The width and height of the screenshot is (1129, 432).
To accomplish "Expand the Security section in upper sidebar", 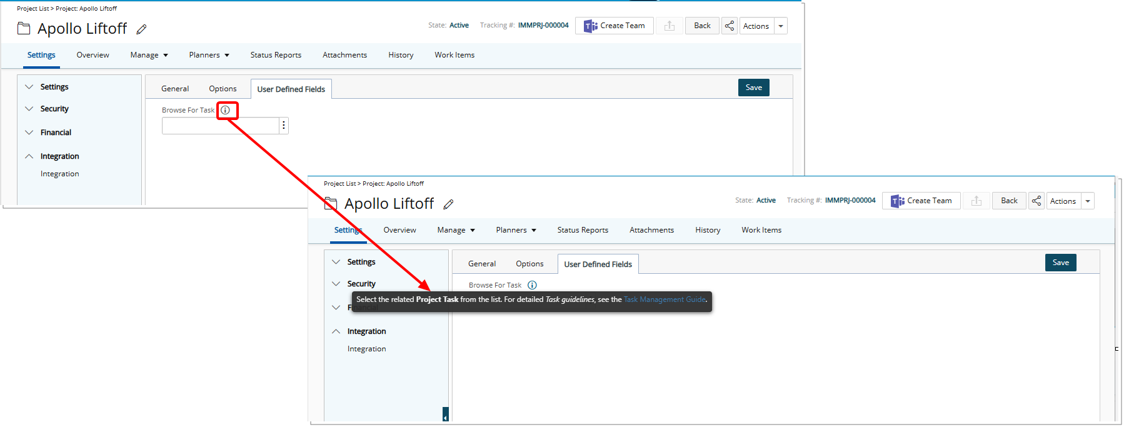I will pyautogui.click(x=29, y=109).
